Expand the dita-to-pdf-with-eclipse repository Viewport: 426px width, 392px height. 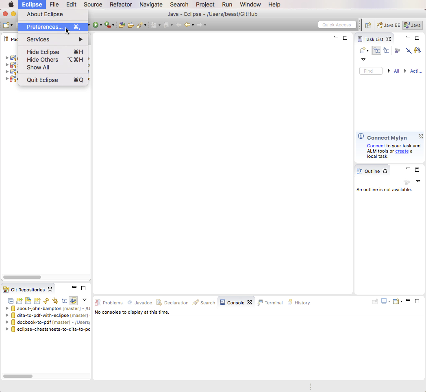(7, 315)
